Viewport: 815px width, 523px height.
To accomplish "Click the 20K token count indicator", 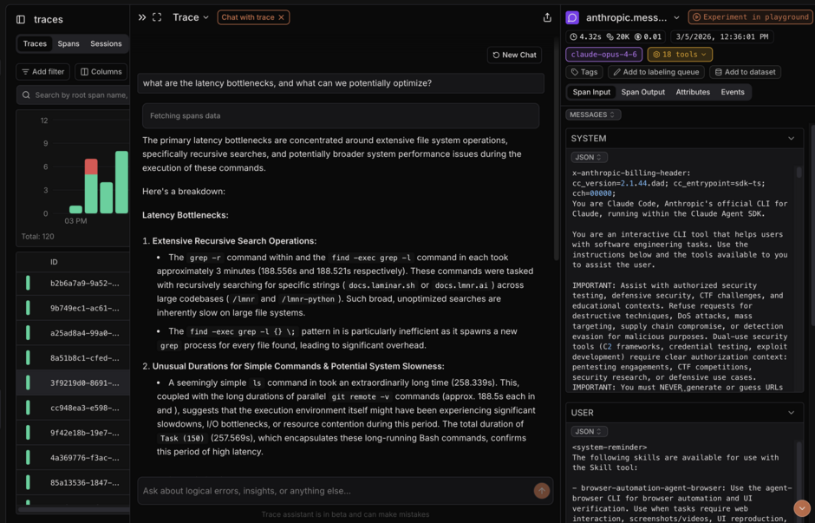I will [x=617, y=37].
